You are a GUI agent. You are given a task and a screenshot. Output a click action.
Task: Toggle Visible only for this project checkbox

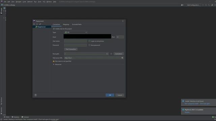[54, 29]
